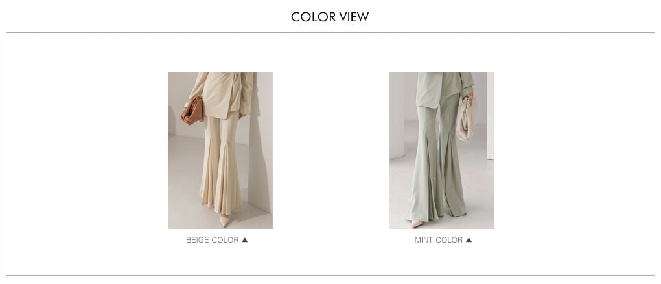Click the white wall panel in beige photo
The height and width of the screenshot is (284, 661).
[261, 143]
